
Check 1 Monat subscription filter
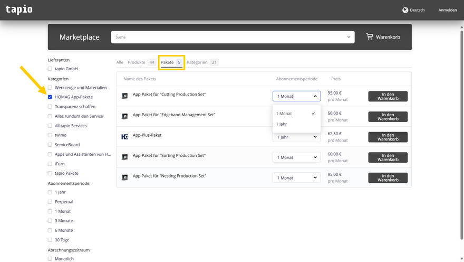tap(50, 211)
